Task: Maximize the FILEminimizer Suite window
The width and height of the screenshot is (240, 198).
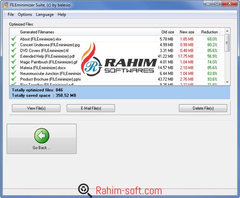Action: pyautogui.click(x=217, y=4)
